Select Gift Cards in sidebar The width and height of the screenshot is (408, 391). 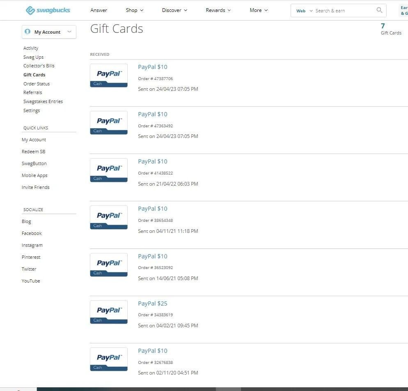(34, 75)
